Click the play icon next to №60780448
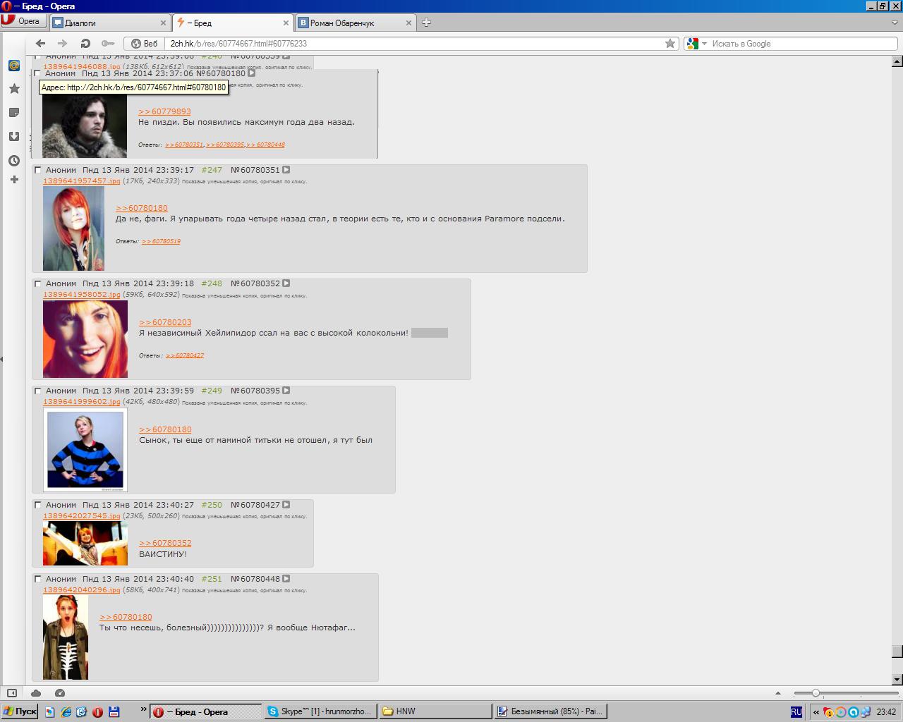Screen dimensions: 903x722 [x=286, y=579]
